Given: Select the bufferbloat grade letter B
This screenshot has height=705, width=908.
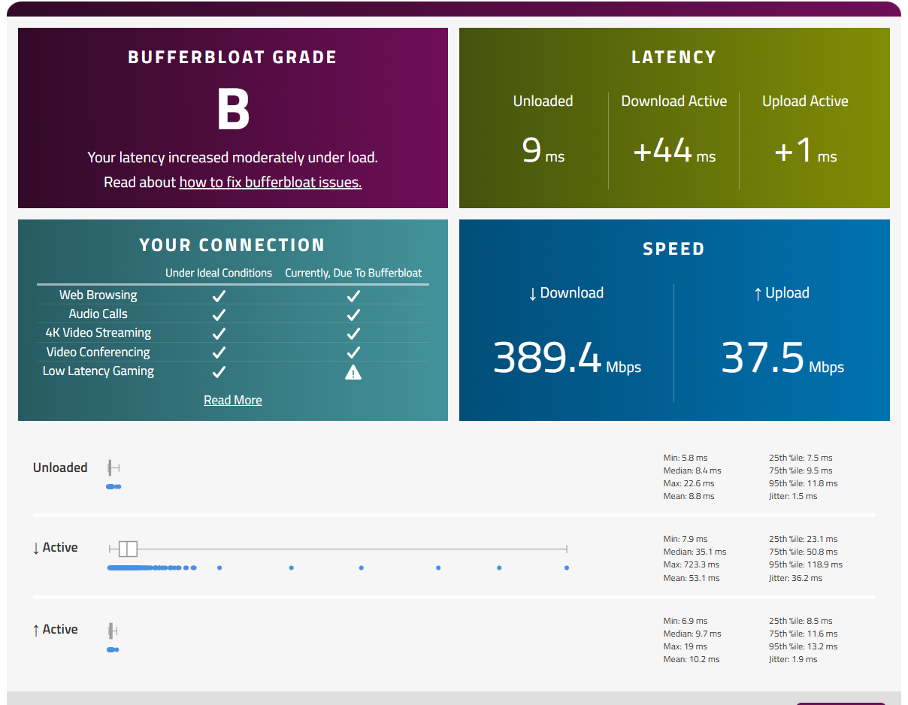Looking at the screenshot, I should click(x=233, y=110).
